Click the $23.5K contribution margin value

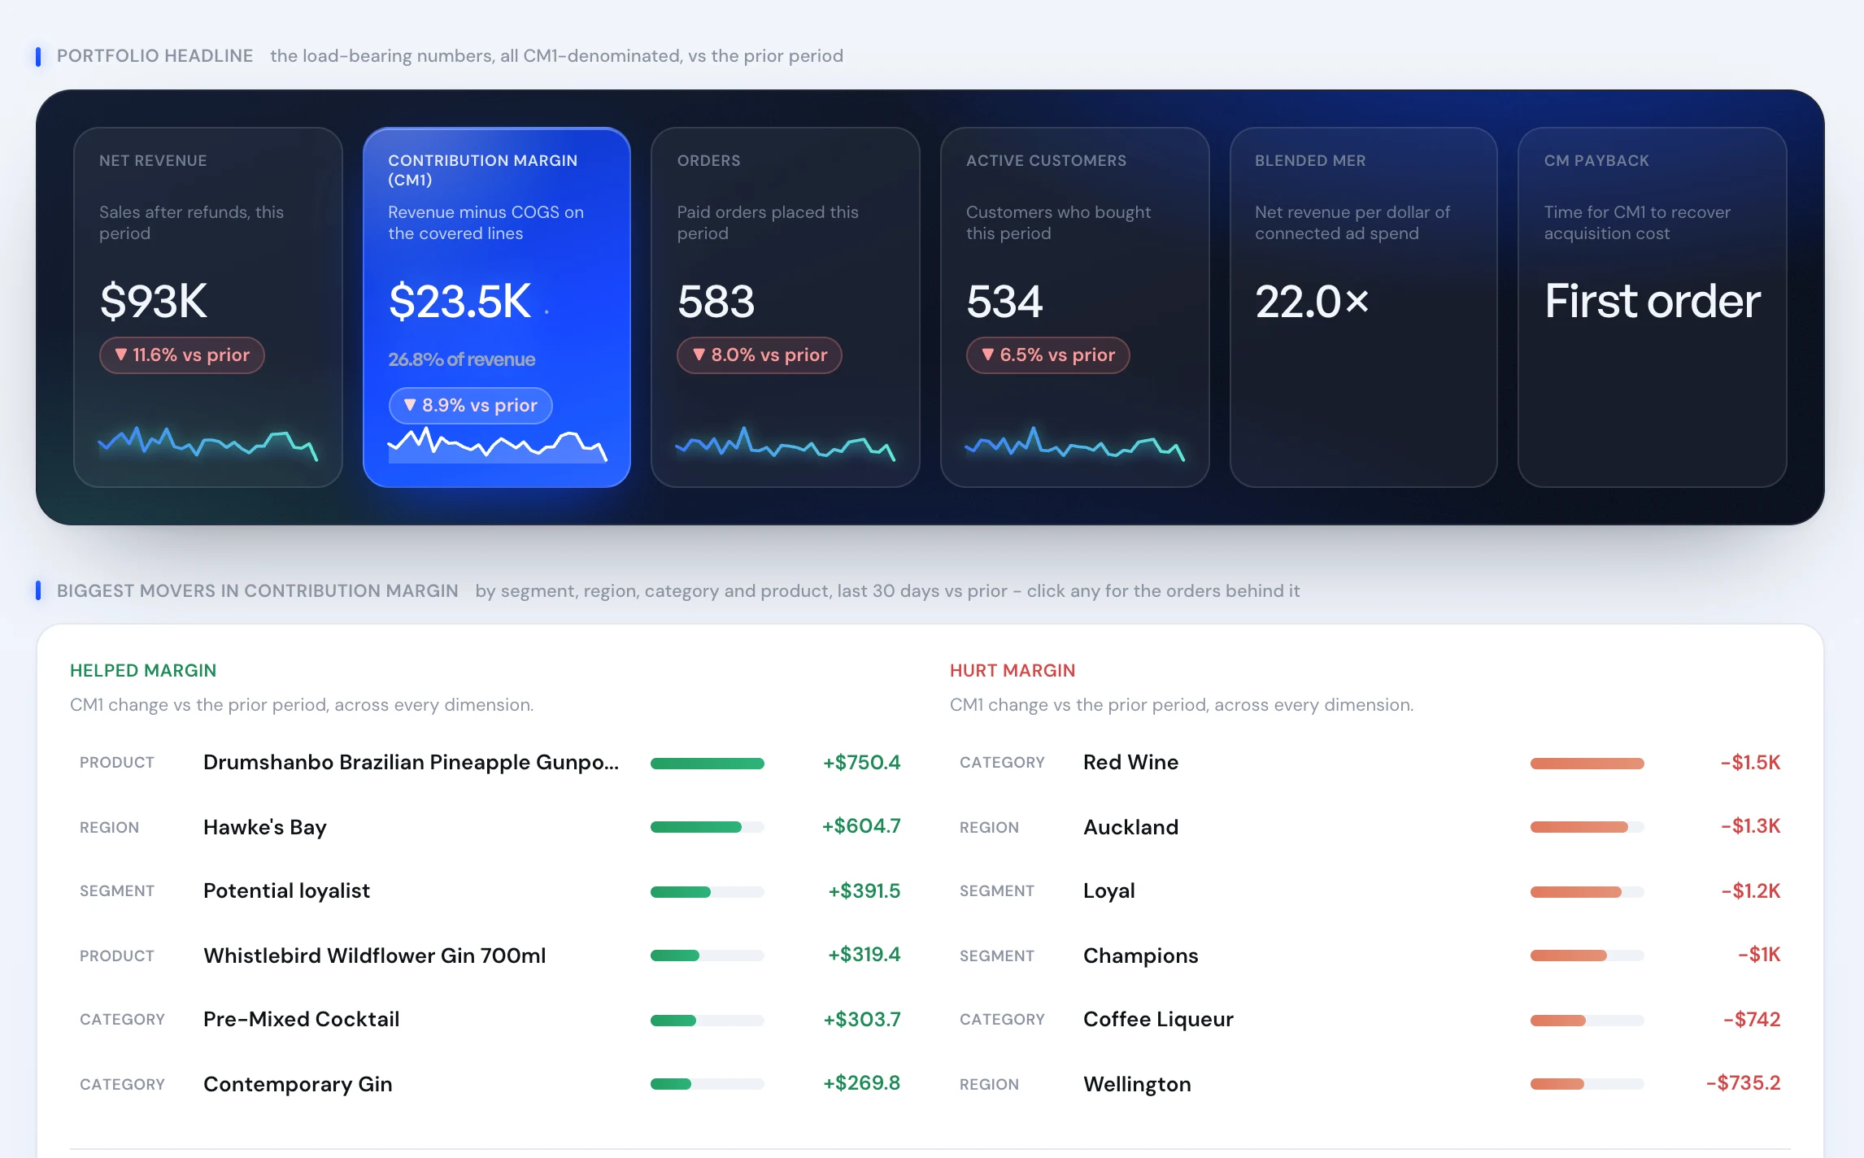tap(459, 302)
